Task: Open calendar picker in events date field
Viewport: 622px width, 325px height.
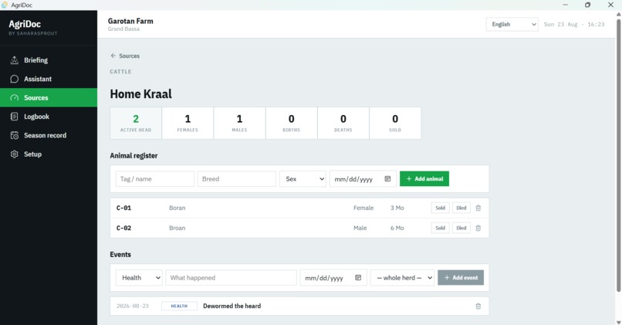Action: 358,278
